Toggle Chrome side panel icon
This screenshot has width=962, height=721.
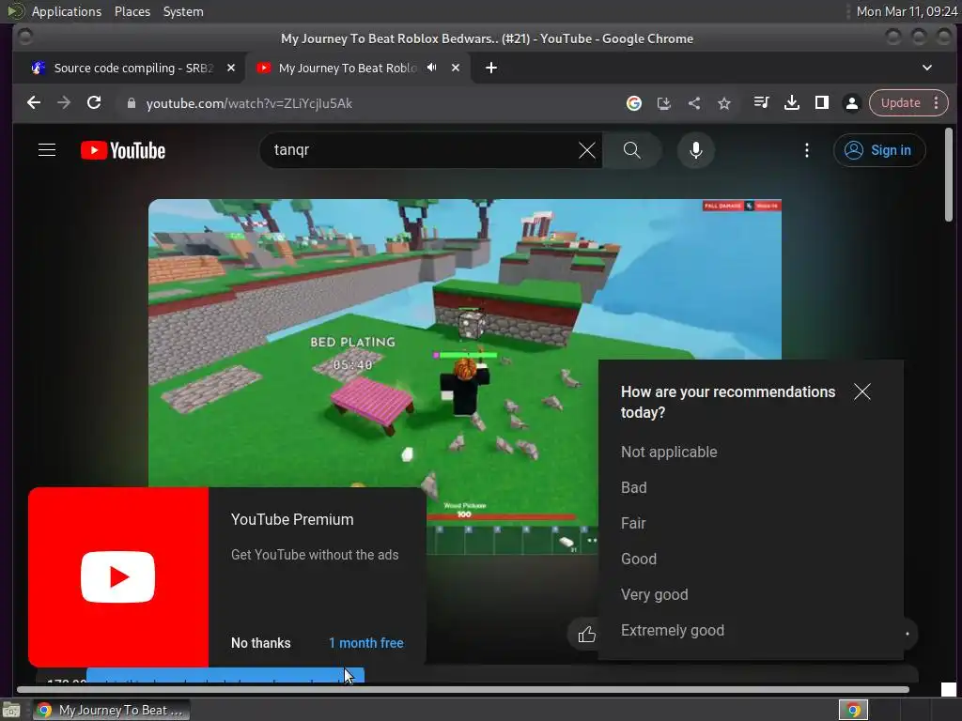click(821, 102)
